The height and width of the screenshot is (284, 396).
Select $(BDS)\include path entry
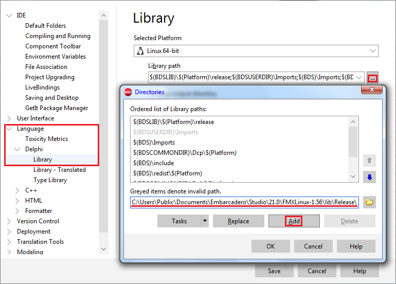[154, 163]
